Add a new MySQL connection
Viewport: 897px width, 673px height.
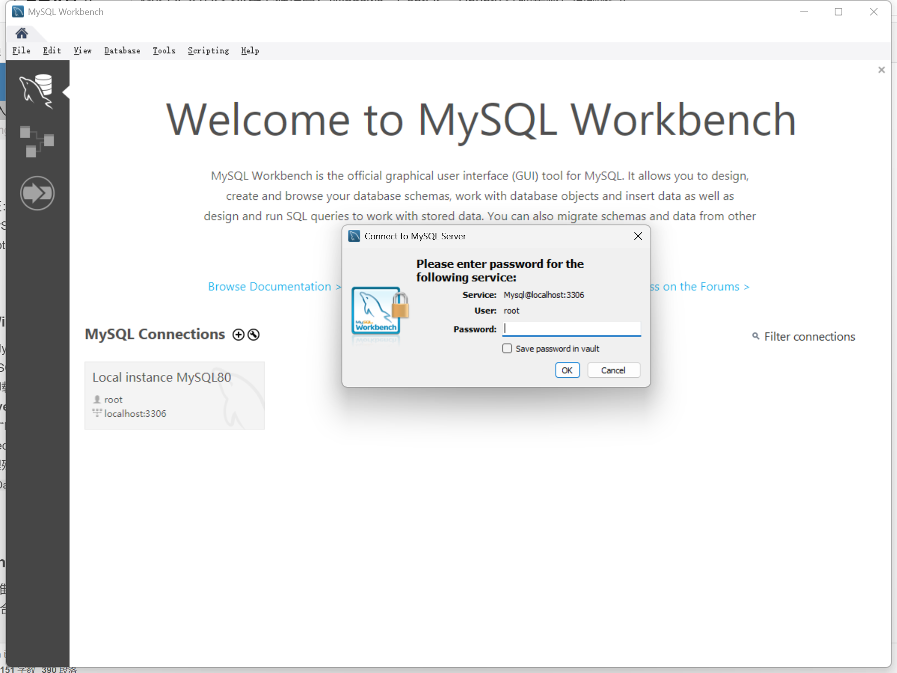pyautogui.click(x=239, y=335)
